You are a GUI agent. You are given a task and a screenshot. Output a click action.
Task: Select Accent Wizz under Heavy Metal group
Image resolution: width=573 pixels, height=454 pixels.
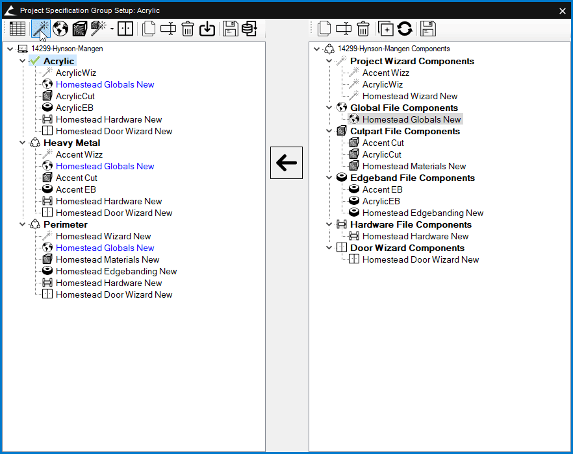pos(79,154)
